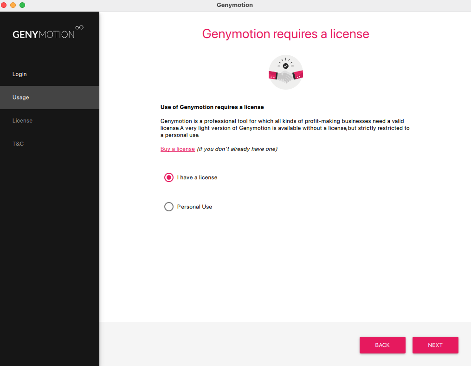Close the window with the red button
The image size is (471, 366).
coord(4,5)
